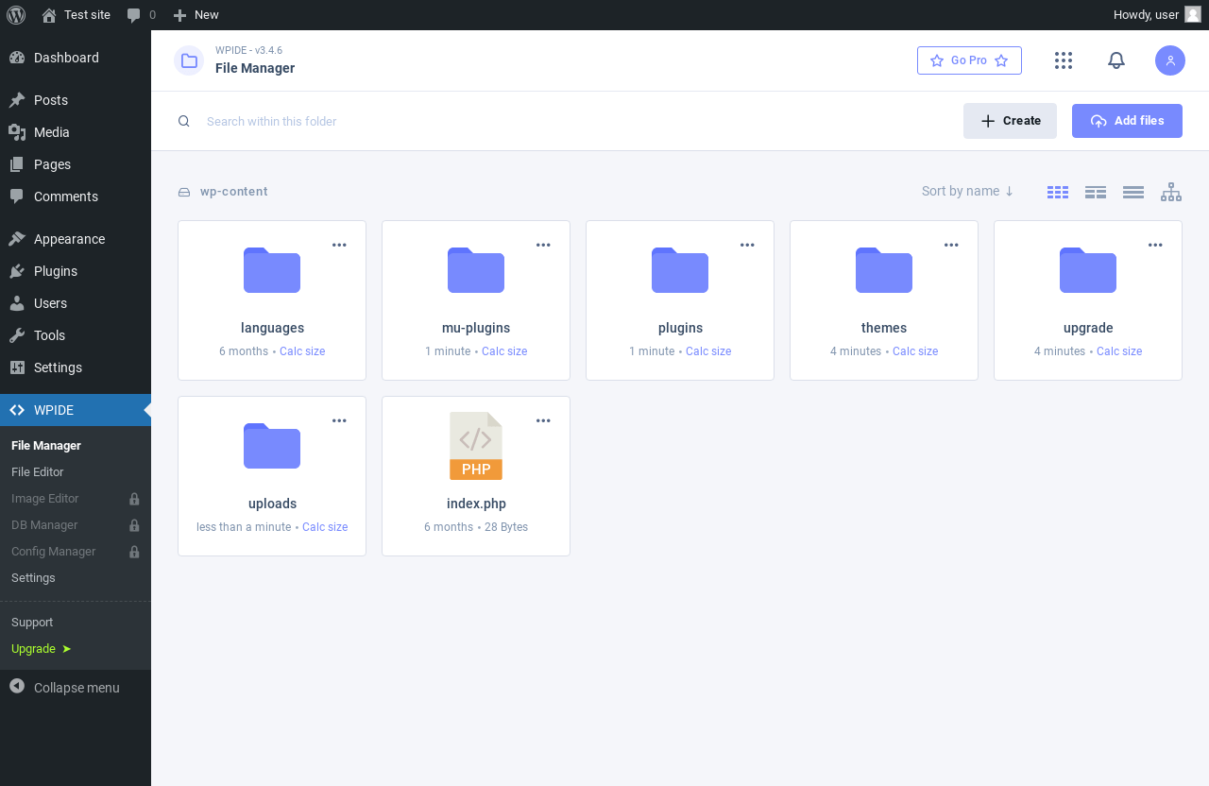Switch to compact two-column list view
Viewport: 1209px width, 786px height.
click(1096, 192)
